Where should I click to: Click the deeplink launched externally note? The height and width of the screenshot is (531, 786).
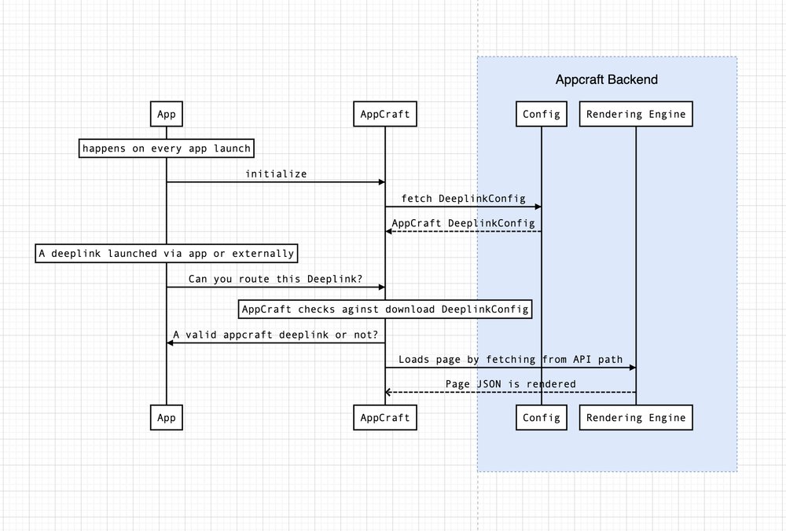tap(166, 253)
